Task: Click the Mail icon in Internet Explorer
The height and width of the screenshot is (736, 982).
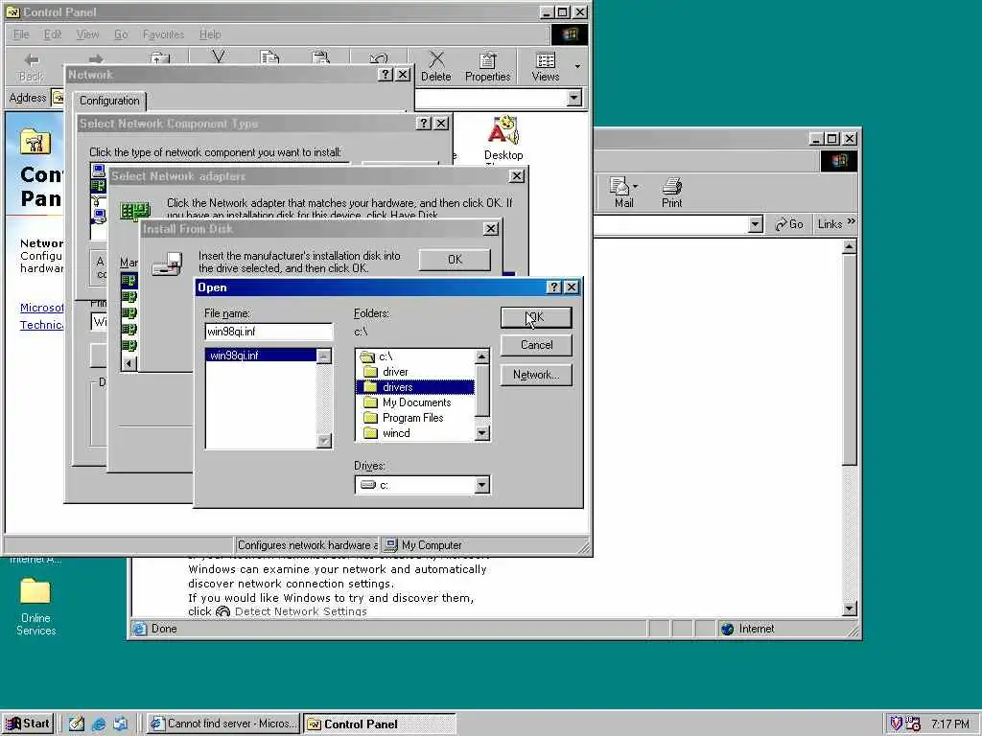Action: (x=623, y=192)
